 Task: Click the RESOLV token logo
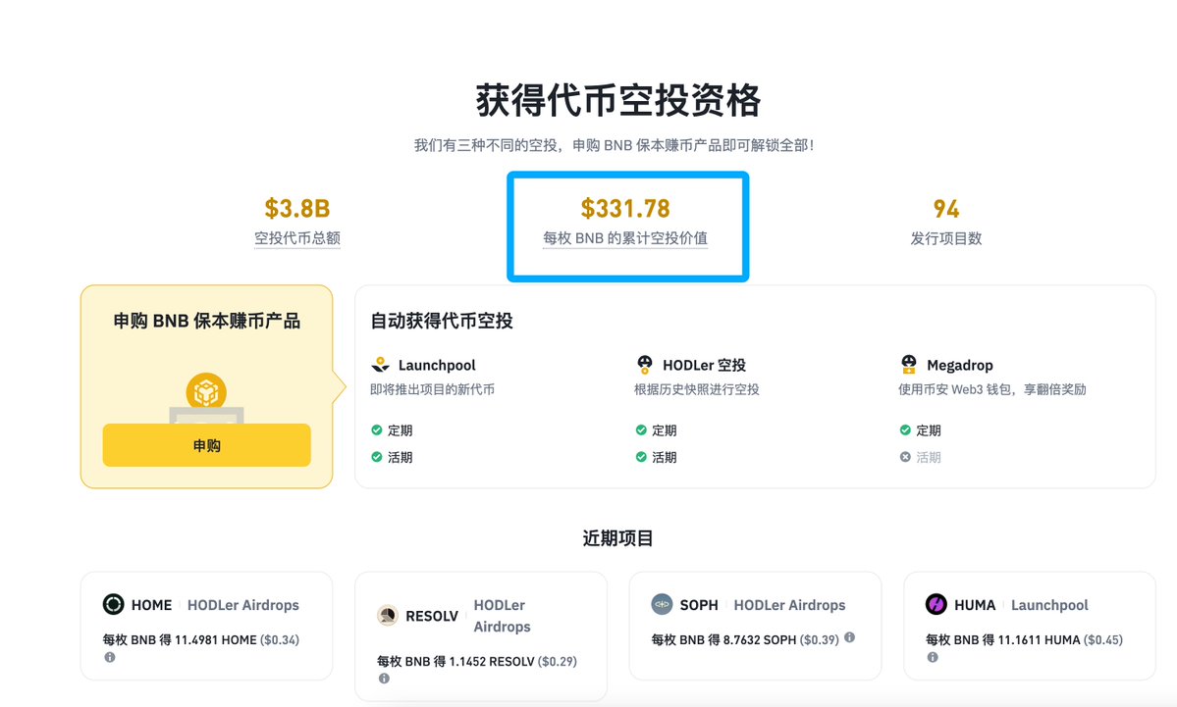388,616
